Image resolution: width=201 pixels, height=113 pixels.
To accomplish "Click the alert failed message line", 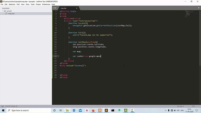I will (x=93, y=35).
